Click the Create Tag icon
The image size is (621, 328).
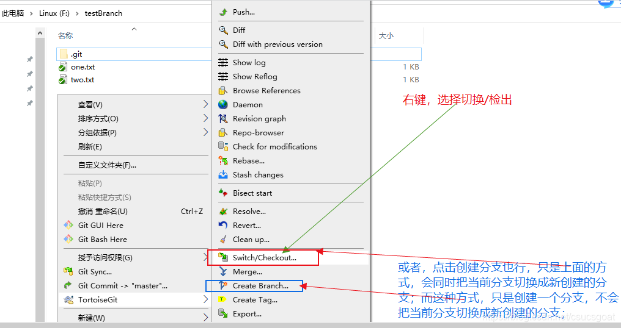click(x=222, y=299)
